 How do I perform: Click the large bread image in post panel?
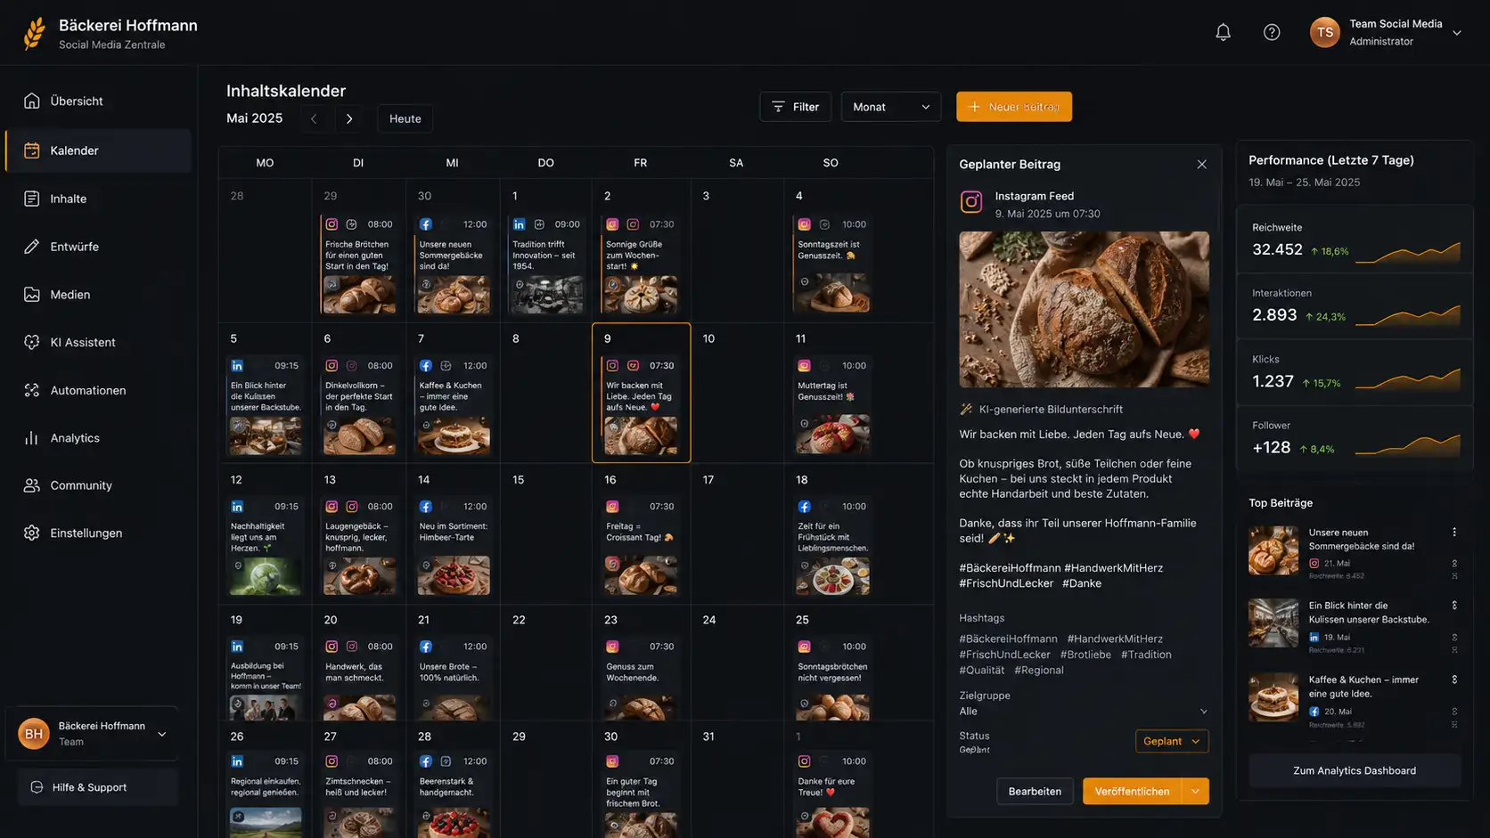[x=1084, y=309]
